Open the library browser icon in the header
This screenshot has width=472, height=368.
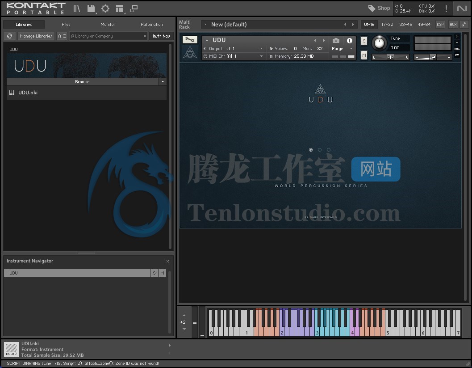coord(77,8)
